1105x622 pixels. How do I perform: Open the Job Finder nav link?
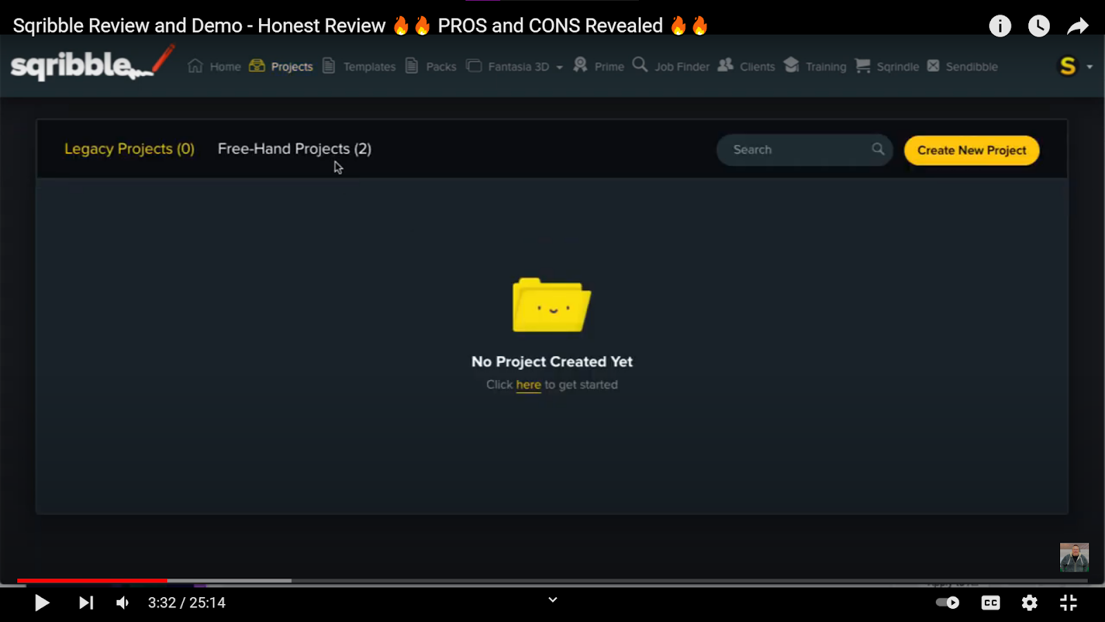pos(682,66)
